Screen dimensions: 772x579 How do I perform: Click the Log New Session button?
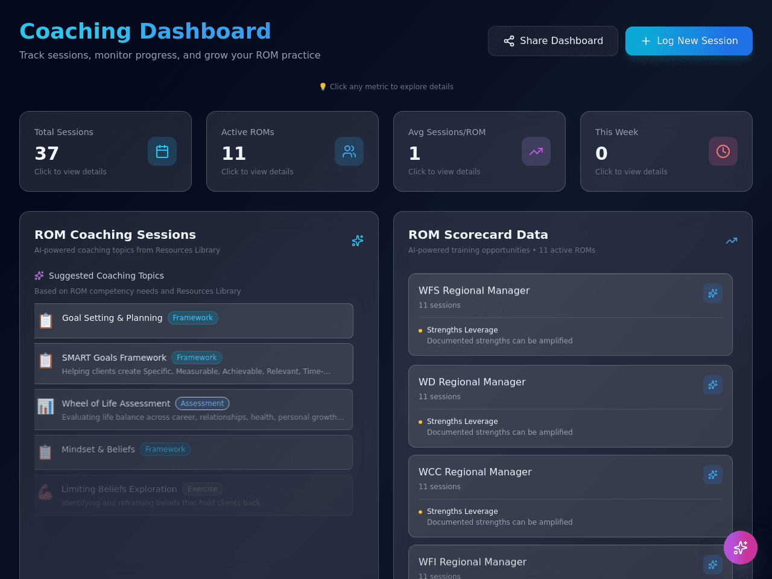(689, 41)
